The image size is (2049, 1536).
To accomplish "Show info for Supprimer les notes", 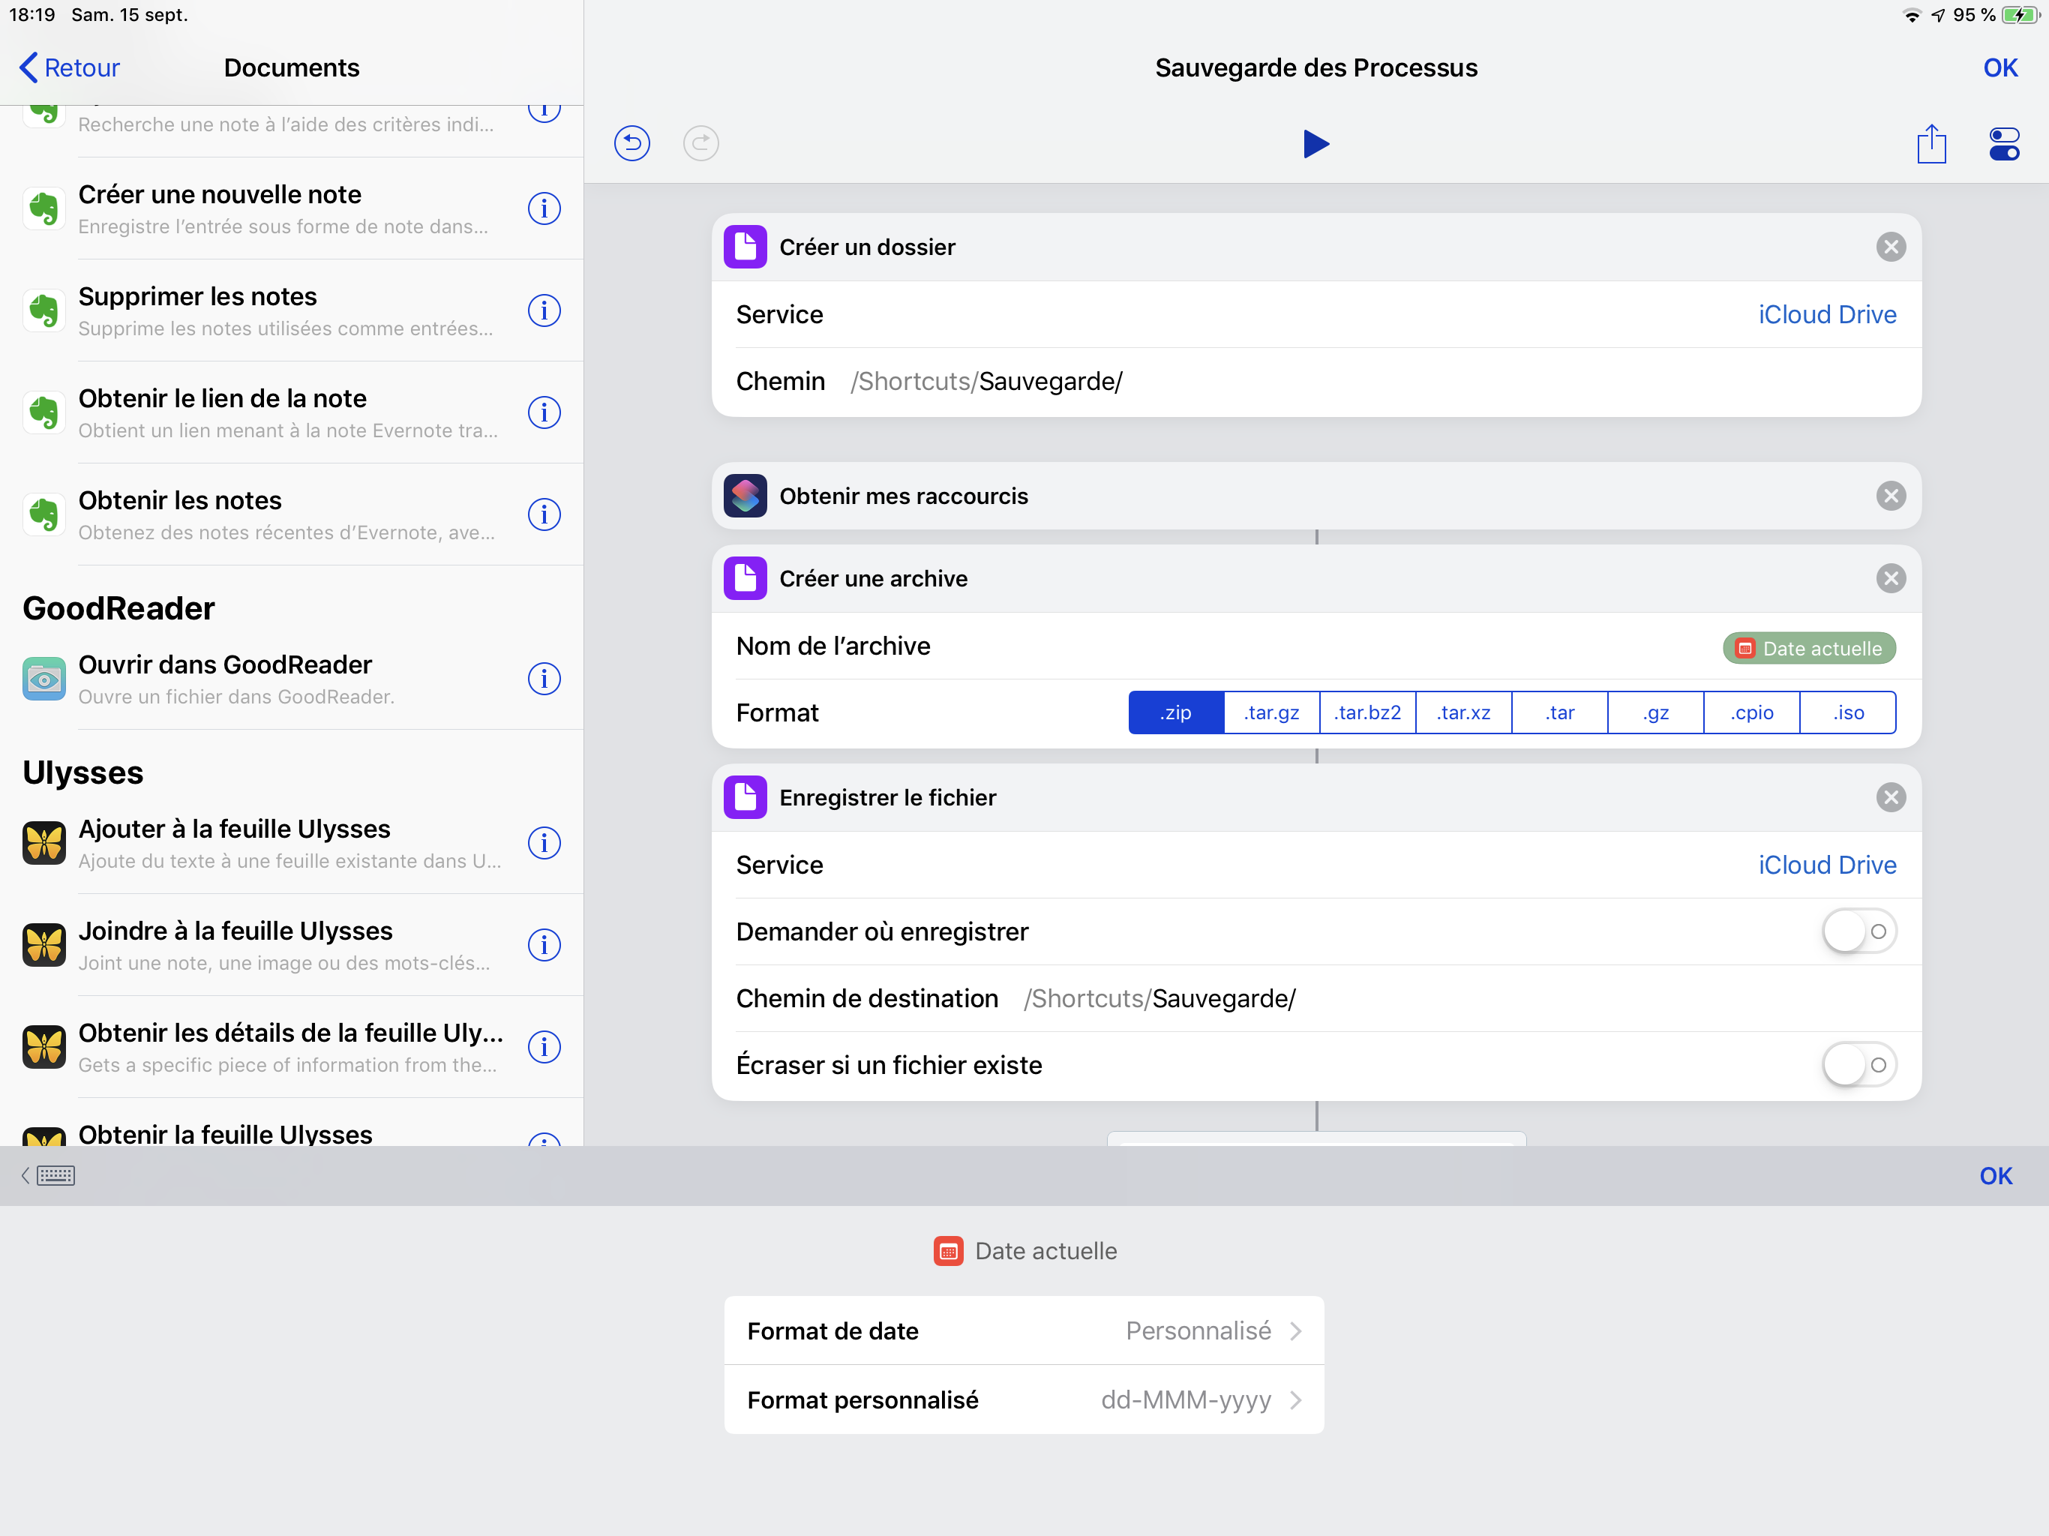I will tap(544, 310).
